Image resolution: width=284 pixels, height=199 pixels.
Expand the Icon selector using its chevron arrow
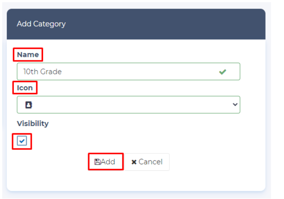pyautogui.click(x=235, y=105)
